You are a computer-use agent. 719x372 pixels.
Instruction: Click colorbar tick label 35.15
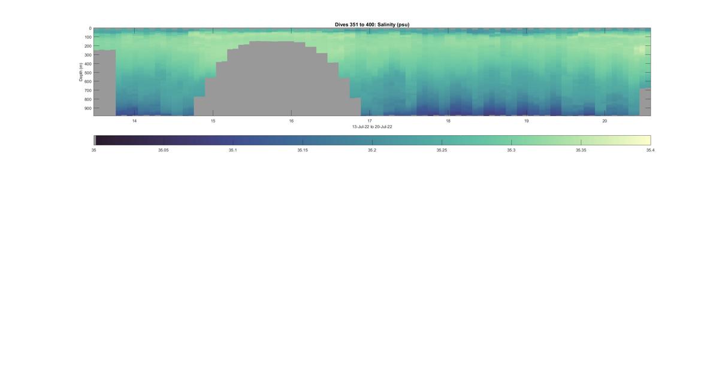(x=303, y=150)
